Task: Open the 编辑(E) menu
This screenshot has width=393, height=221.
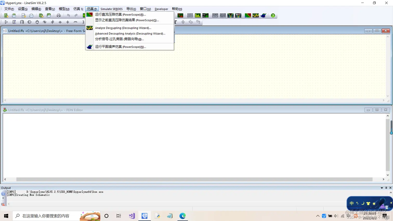Action: point(36,9)
